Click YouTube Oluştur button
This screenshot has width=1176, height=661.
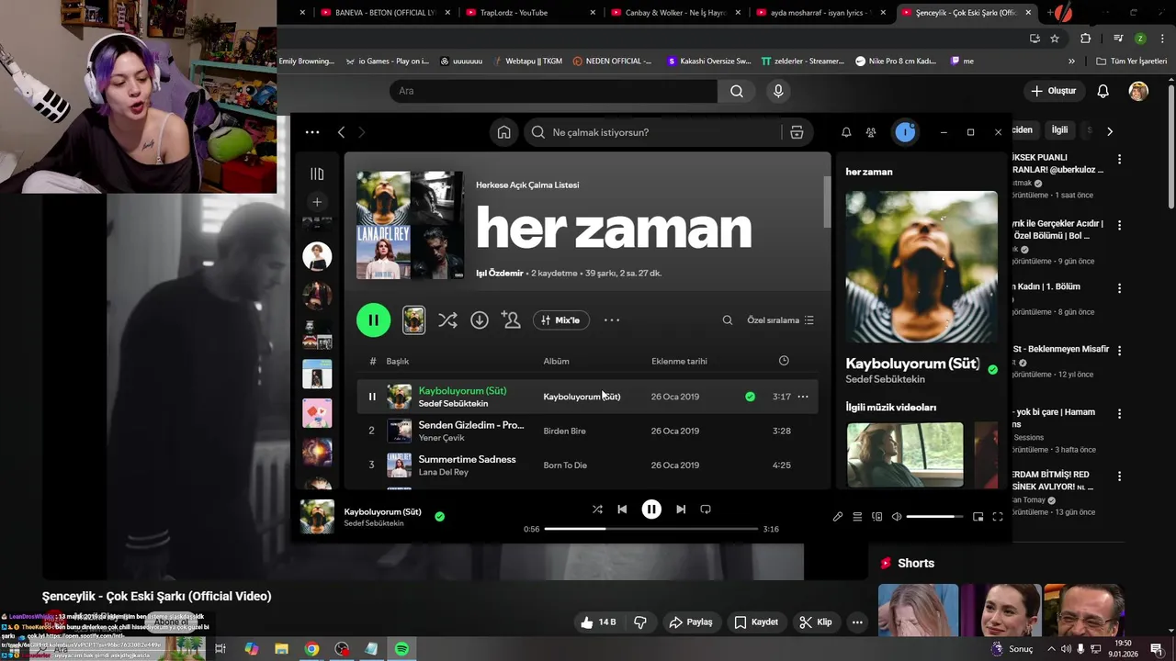[1053, 91]
